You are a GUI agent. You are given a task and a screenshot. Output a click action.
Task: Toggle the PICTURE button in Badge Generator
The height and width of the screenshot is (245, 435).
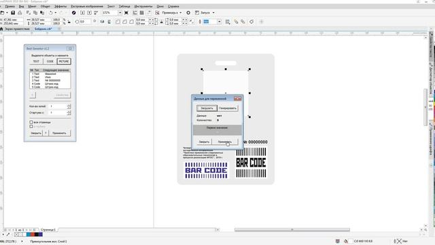[64, 61]
